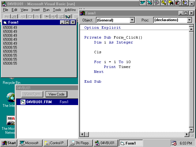Click the code window horizontal scroll left arrow
This screenshot has width=196, height=147.
pyautogui.click(x=82, y=134)
